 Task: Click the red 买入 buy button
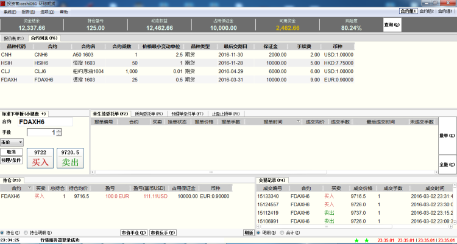pos(41,162)
